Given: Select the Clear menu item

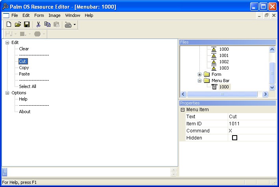Looking at the screenshot, I should tap(24, 49).
